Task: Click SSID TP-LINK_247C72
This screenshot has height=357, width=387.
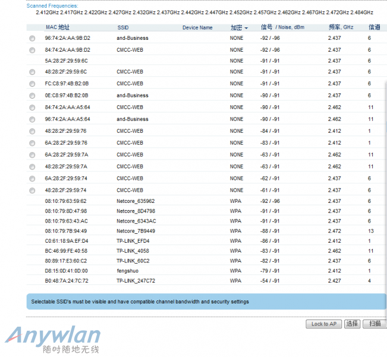Action: point(136,281)
